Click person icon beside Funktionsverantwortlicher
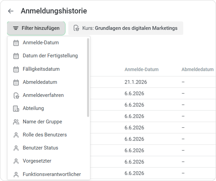The width and height of the screenshot is (216, 181). tap(16, 175)
